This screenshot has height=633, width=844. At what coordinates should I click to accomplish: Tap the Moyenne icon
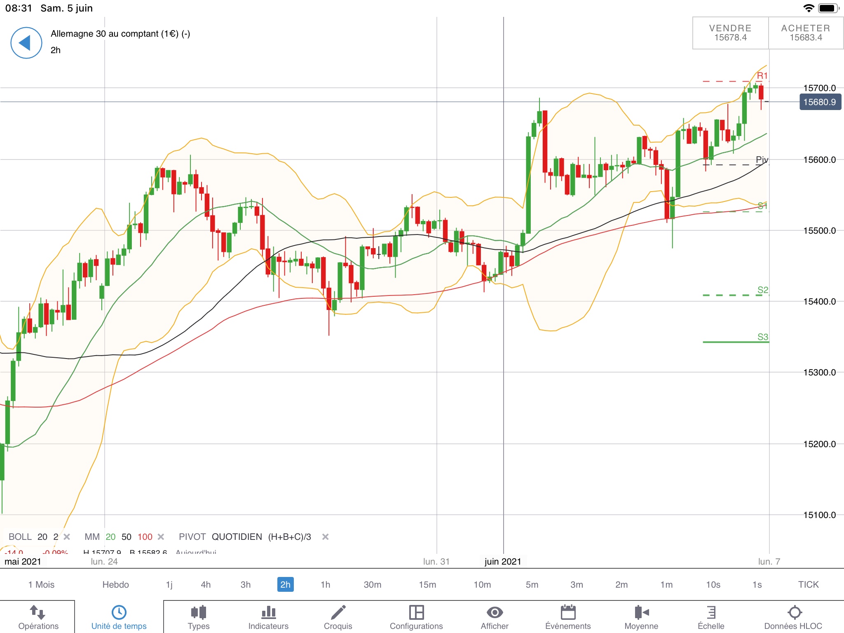coord(641,613)
